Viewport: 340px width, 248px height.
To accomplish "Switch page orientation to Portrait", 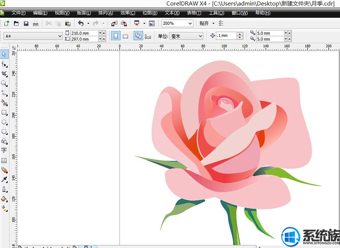I will pos(116,36).
